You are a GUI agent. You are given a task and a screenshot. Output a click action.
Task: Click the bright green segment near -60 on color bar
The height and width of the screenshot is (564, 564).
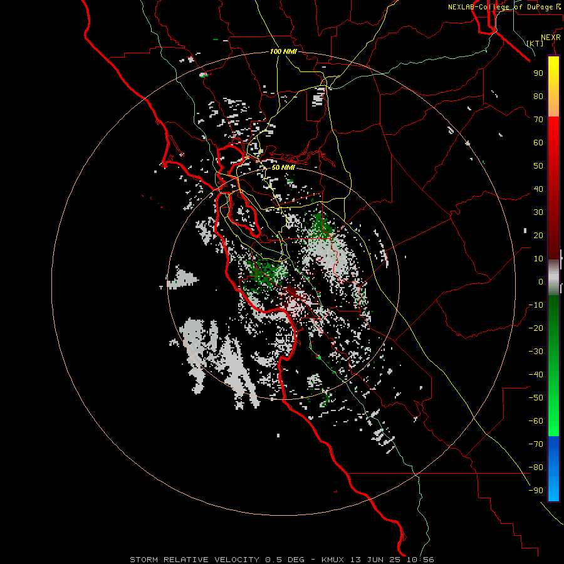(553, 421)
